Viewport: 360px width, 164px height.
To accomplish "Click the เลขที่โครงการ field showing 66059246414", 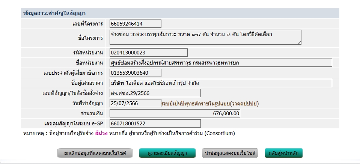I will [135, 24].
